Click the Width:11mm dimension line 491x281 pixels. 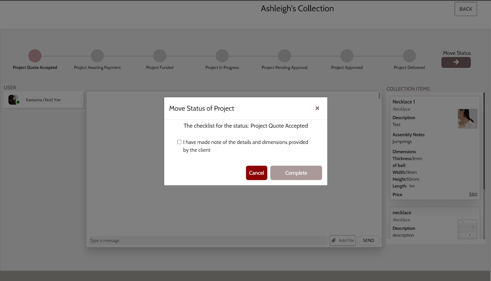pos(404,172)
